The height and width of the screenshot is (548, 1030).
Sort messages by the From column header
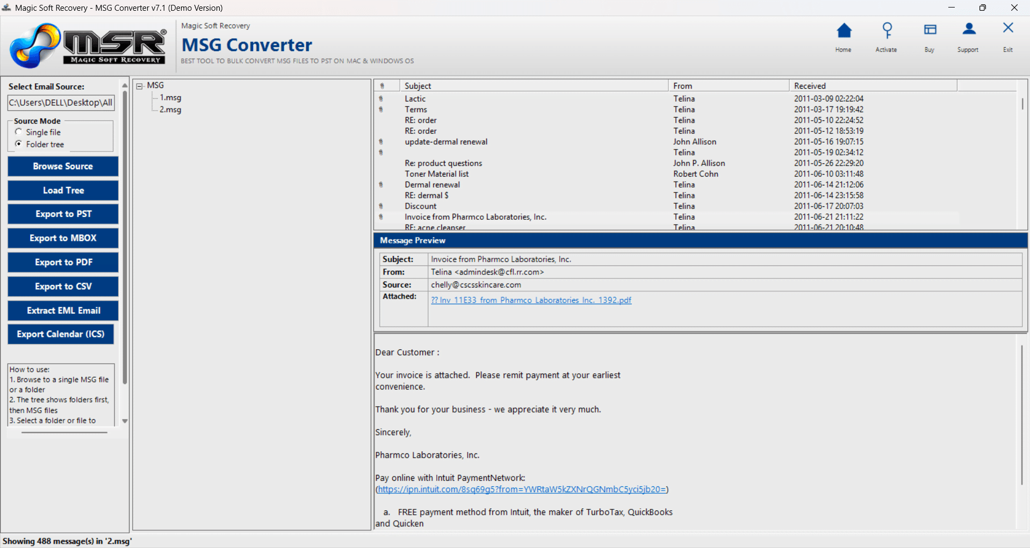point(729,86)
